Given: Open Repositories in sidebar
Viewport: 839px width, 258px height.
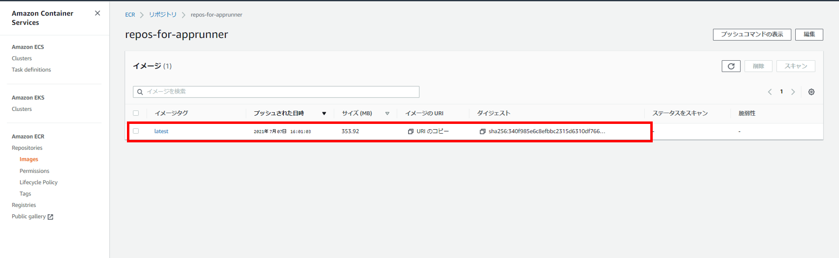Looking at the screenshot, I should 27,148.
